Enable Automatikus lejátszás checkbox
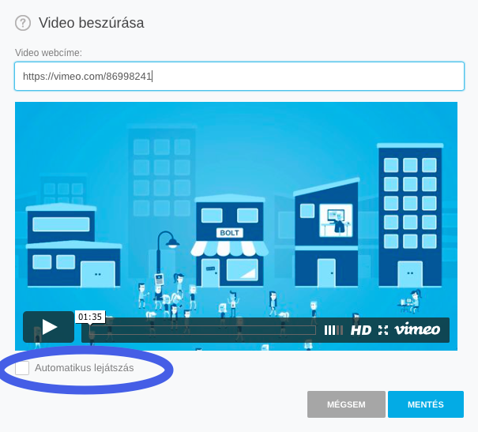478x432 pixels. (22, 368)
